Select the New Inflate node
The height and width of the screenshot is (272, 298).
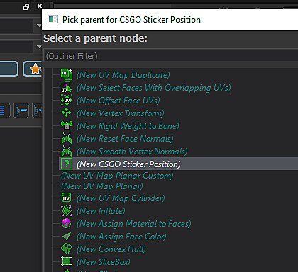pos(101,210)
